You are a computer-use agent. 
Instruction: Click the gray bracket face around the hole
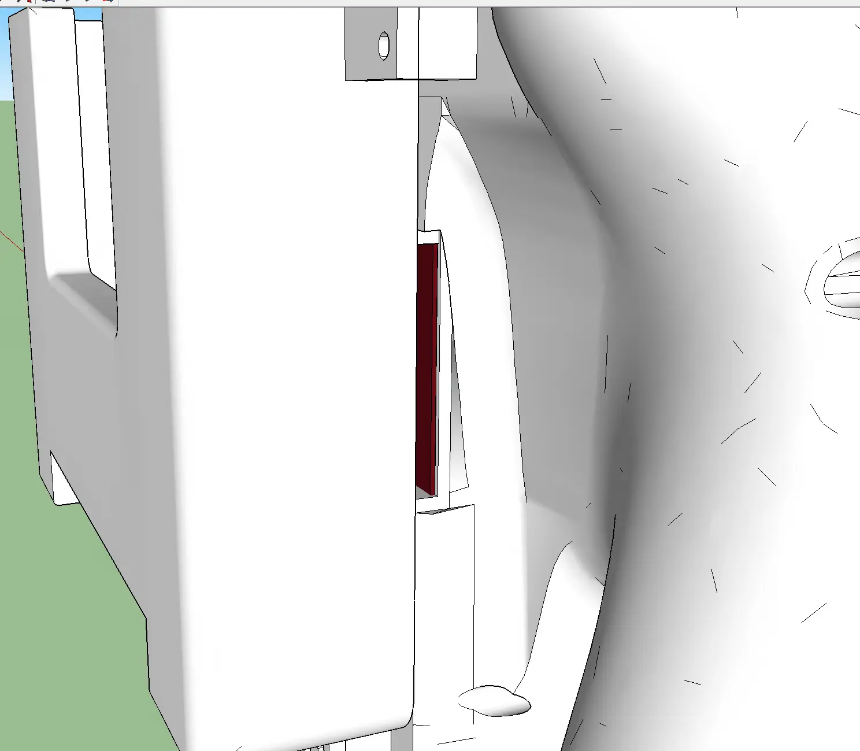point(370,44)
